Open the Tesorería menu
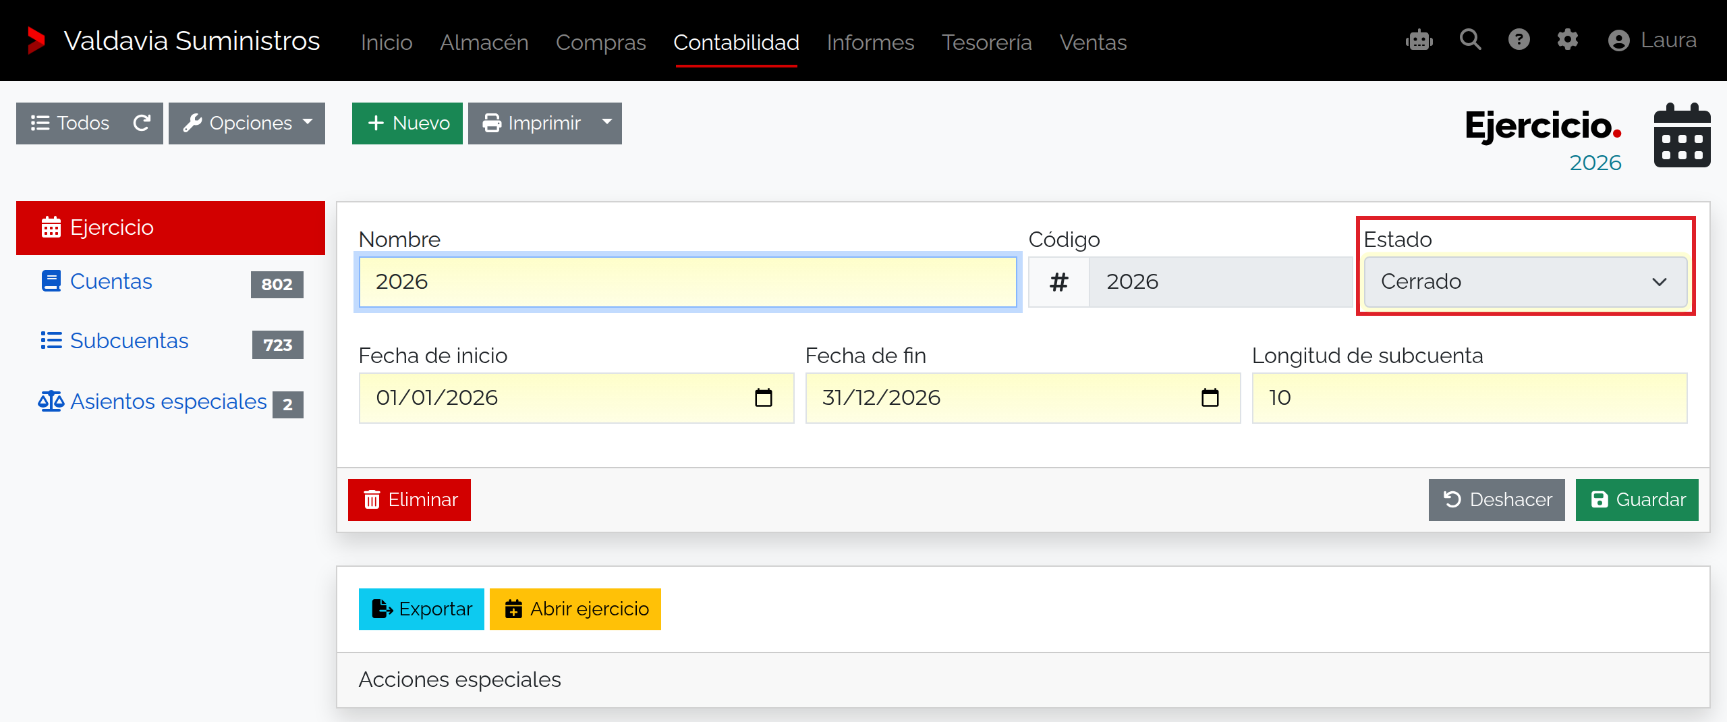1727x722 pixels. (987, 43)
